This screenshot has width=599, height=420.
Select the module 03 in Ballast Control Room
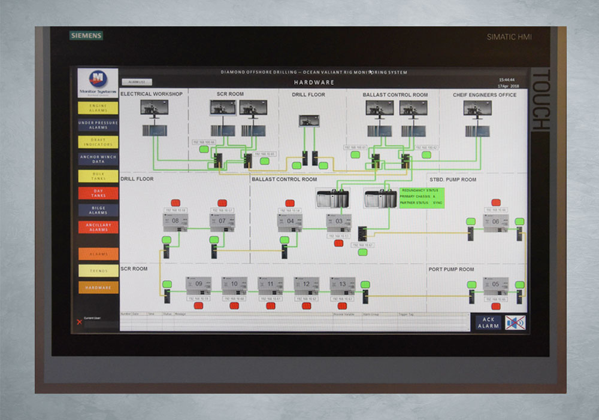click(338, 222)
